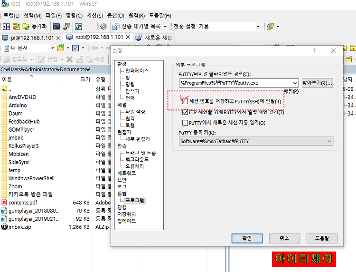This screenshot has width=356, height=272.
Task: Open the 옵션(O) menu
Action: pos(115,16)
